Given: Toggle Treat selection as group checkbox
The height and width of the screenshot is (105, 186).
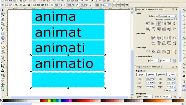Looking at the screenshot, I should [x=176, y=19].
